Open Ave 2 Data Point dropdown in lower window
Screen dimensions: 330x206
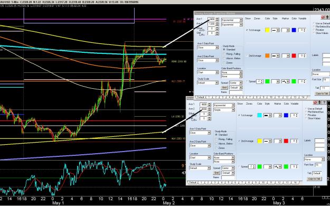click(x=200, y=146)
